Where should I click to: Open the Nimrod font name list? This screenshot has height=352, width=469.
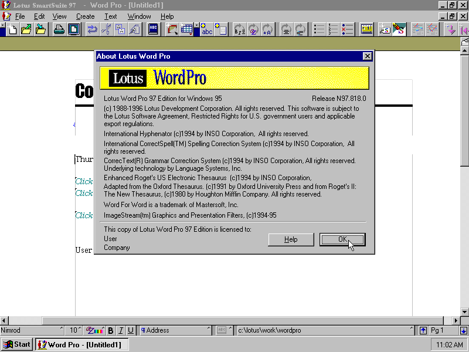[32, 330]
